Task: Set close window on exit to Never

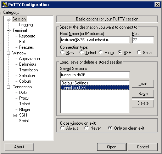Action: click(86, 128)
